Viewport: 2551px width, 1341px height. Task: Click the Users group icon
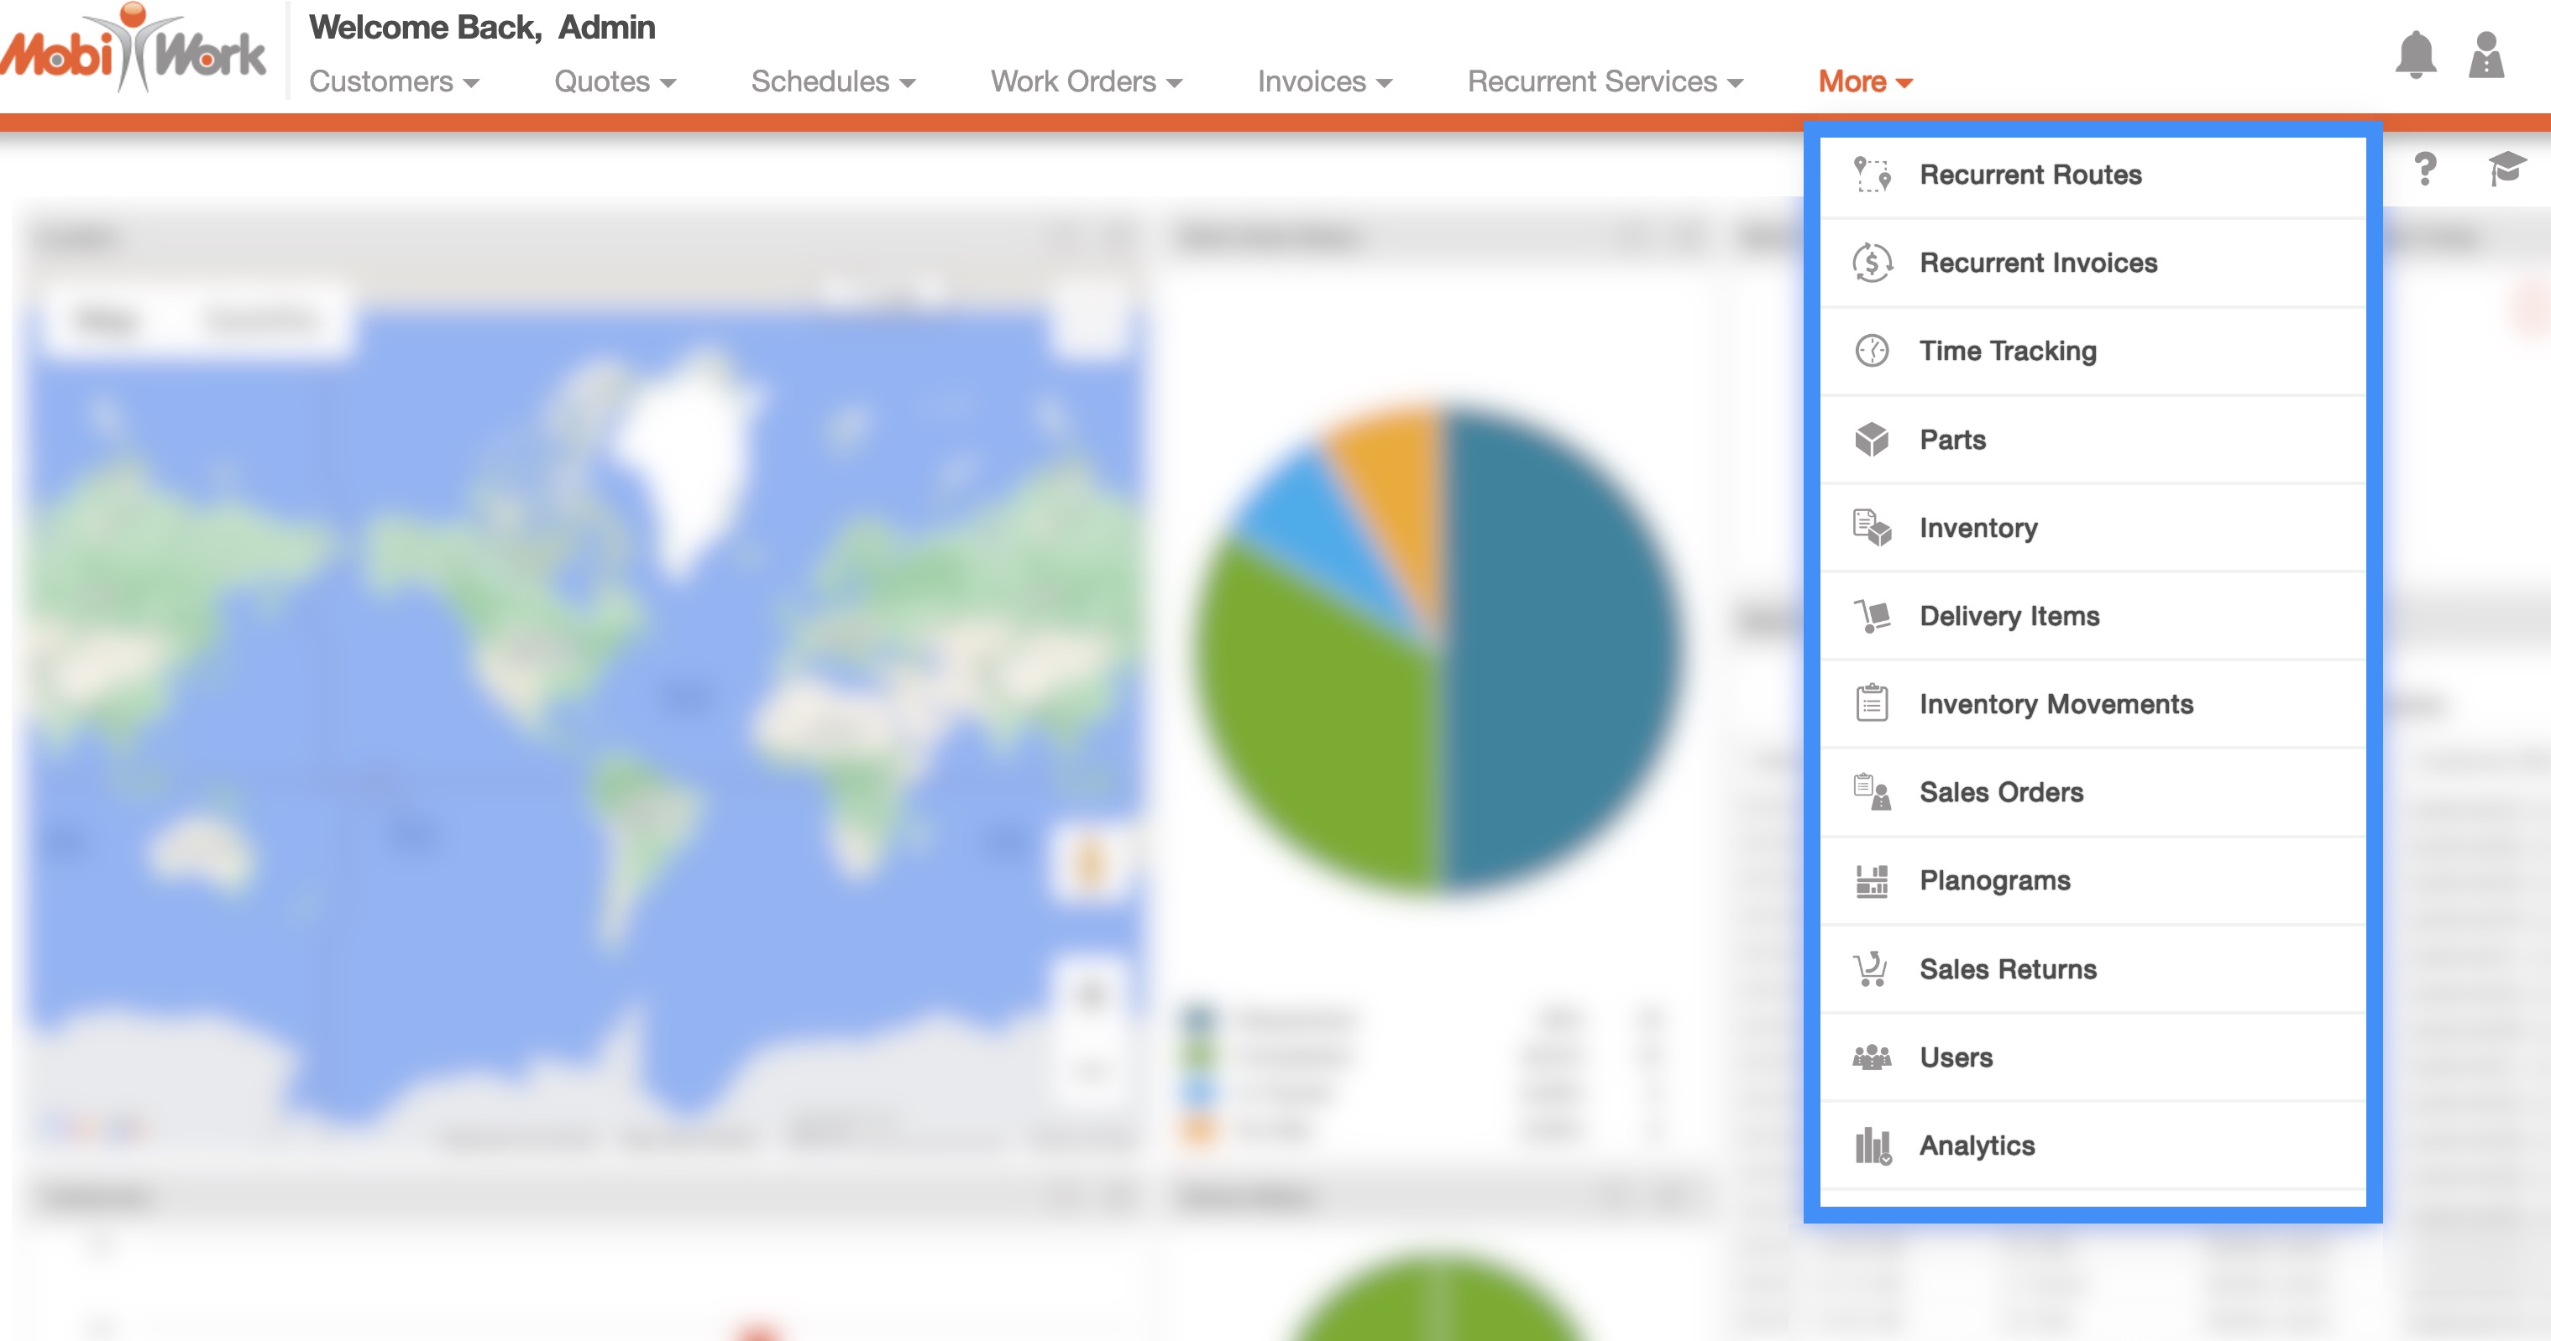tap(1872, 1058)
